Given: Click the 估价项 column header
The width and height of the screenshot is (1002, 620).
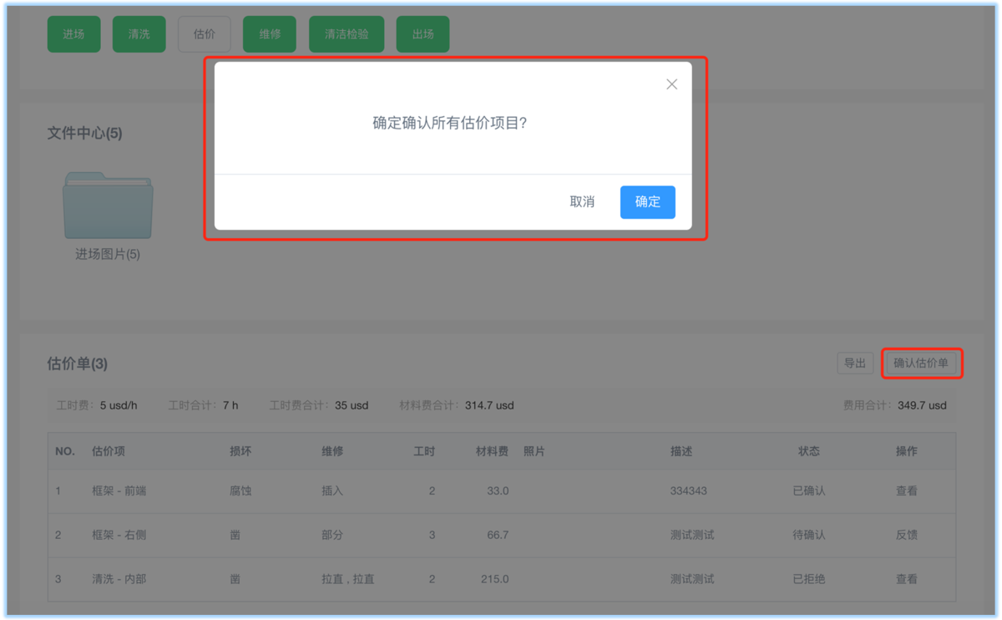Looking at the screenshot, I should pyautogui.click(x=109, y=451).
